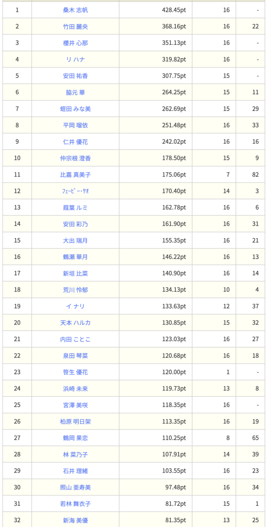The width and height of the screenshot is (268, 527).
Task: Click the value 262.69pt
Action: click(x=174, y=109)
